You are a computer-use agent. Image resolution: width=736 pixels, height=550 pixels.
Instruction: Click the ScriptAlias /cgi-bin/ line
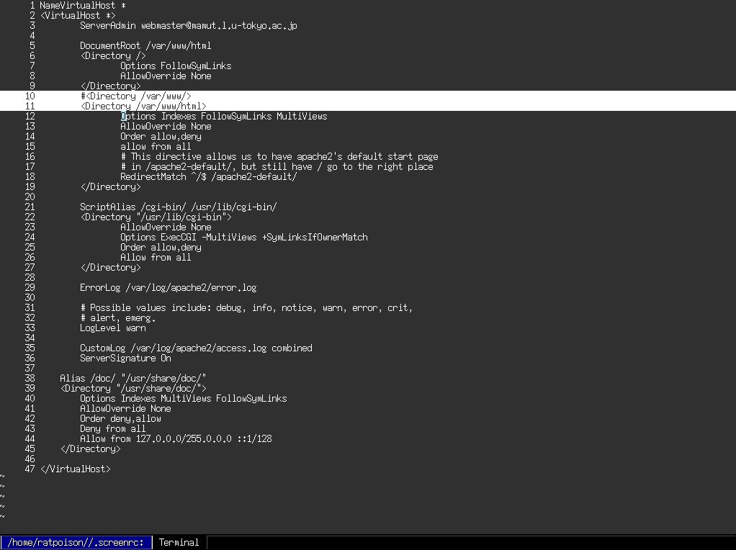click(x=178, y=207)
